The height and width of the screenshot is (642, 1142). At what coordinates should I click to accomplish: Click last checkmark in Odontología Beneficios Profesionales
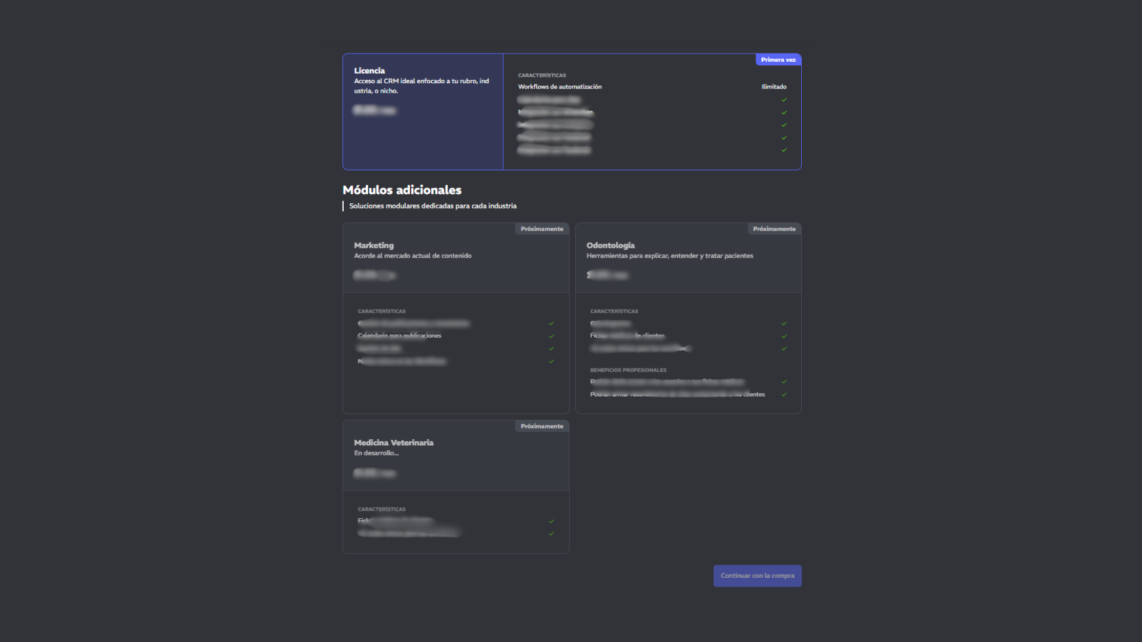[784, 394]
